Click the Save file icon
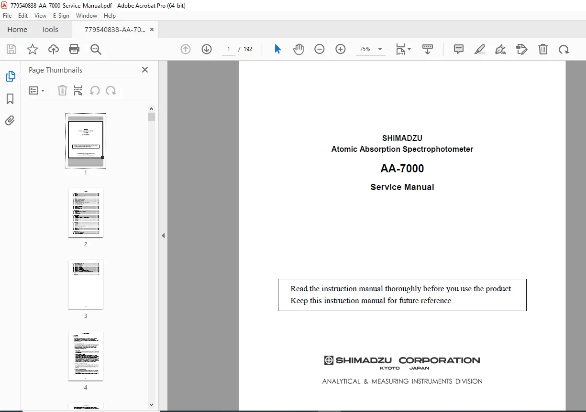 click(11, 49)
